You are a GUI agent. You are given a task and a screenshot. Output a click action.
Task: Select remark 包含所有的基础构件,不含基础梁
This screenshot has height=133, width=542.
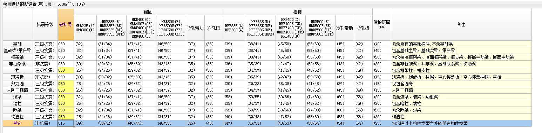[x=461, y=44]
